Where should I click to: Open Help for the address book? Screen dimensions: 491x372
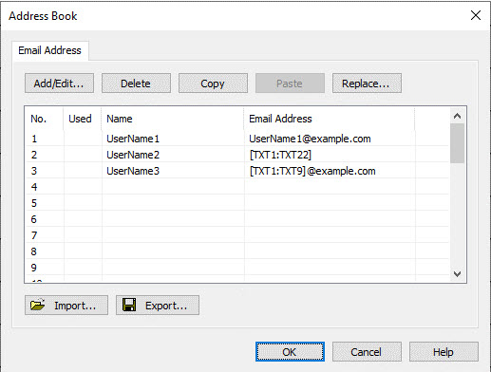444,351
